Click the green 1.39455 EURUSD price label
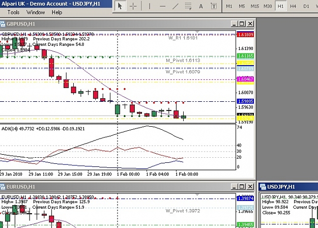 tap(245, 225)
